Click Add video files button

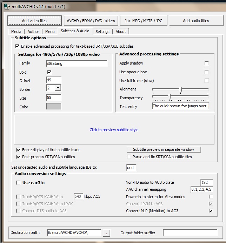click(x=34, y=21)
